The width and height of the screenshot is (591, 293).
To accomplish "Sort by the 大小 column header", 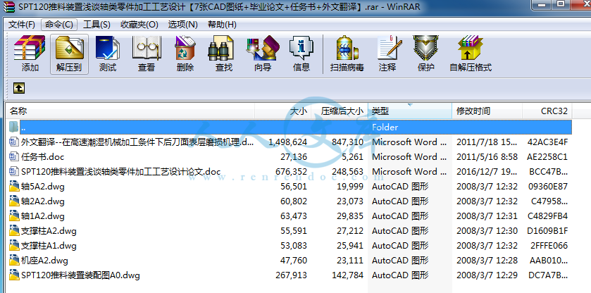I will pos(283,111).
